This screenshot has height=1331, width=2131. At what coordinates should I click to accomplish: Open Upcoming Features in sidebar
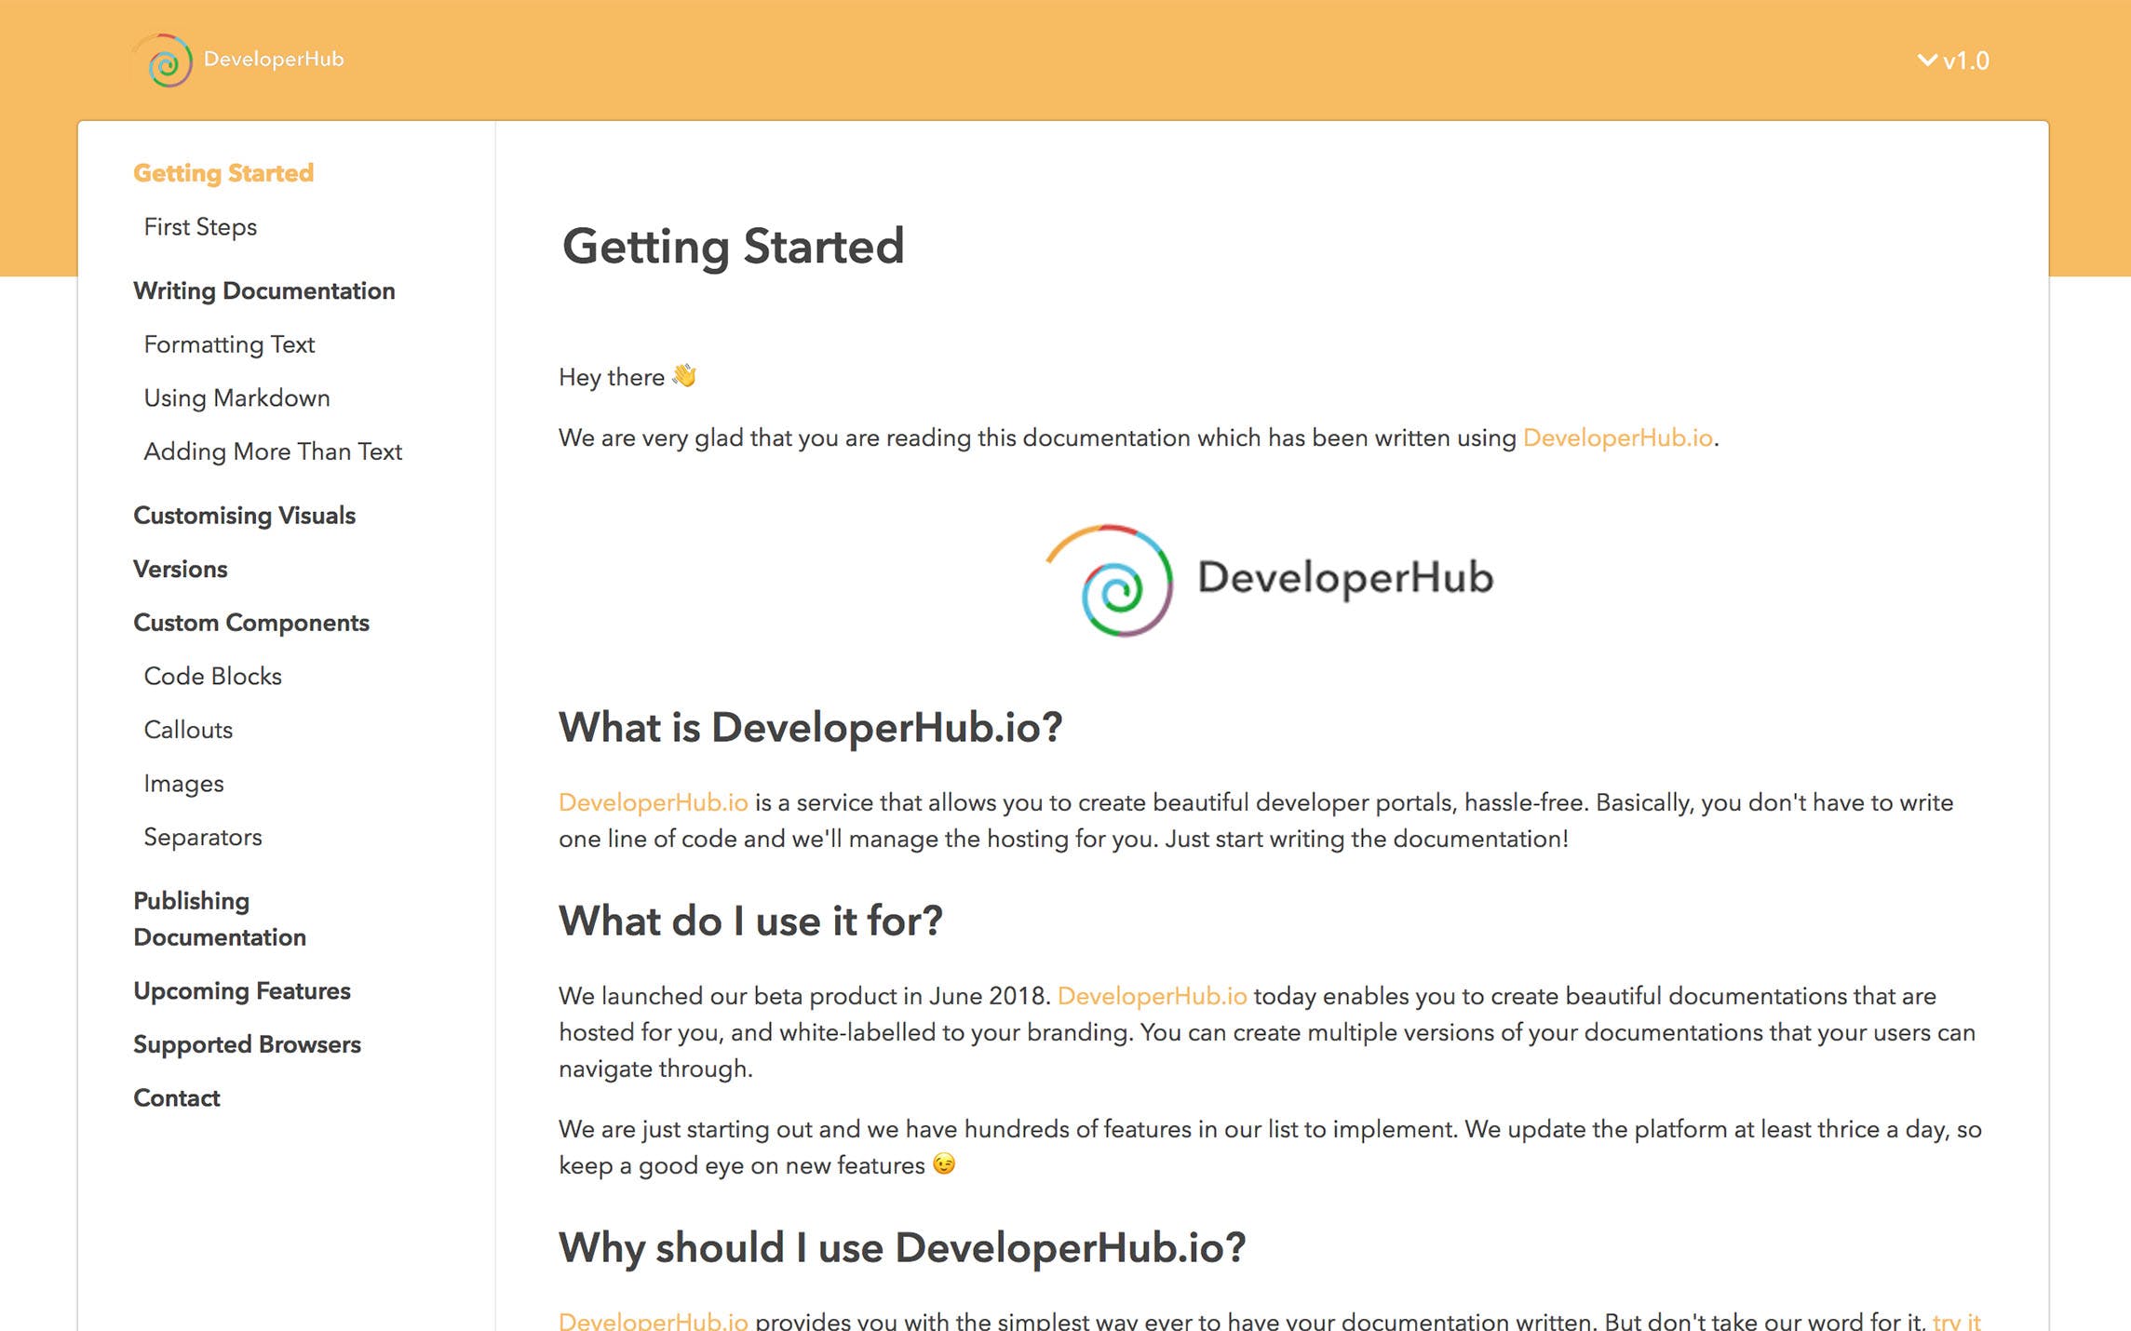(x=242, y=990)
